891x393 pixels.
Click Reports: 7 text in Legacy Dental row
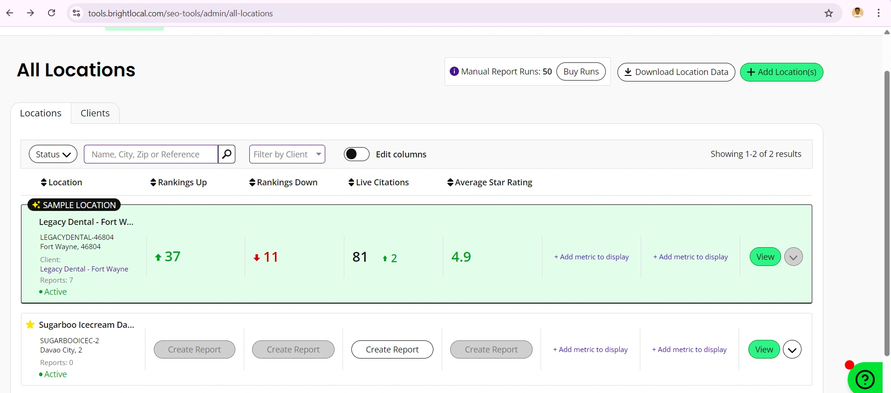[x=56, y=280]
